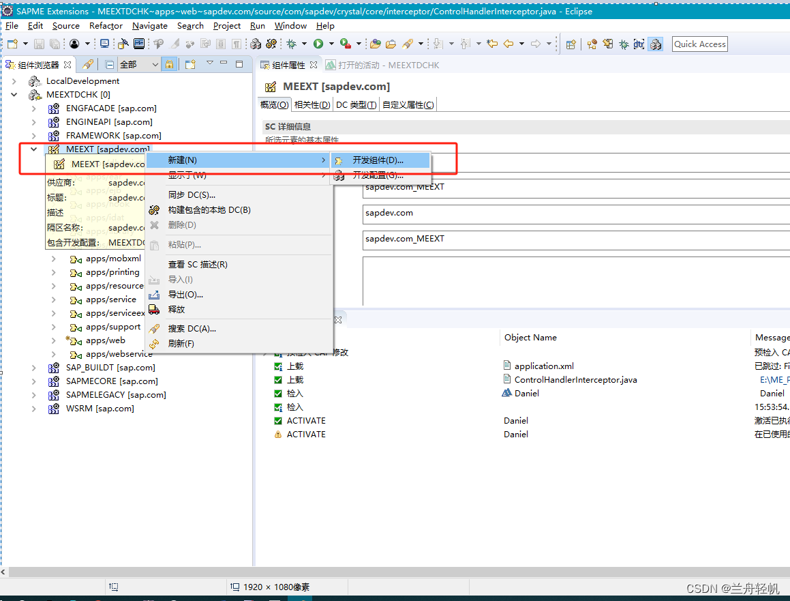Choose 搜索 DC(A)... from context menu

(x=239, y=329)
